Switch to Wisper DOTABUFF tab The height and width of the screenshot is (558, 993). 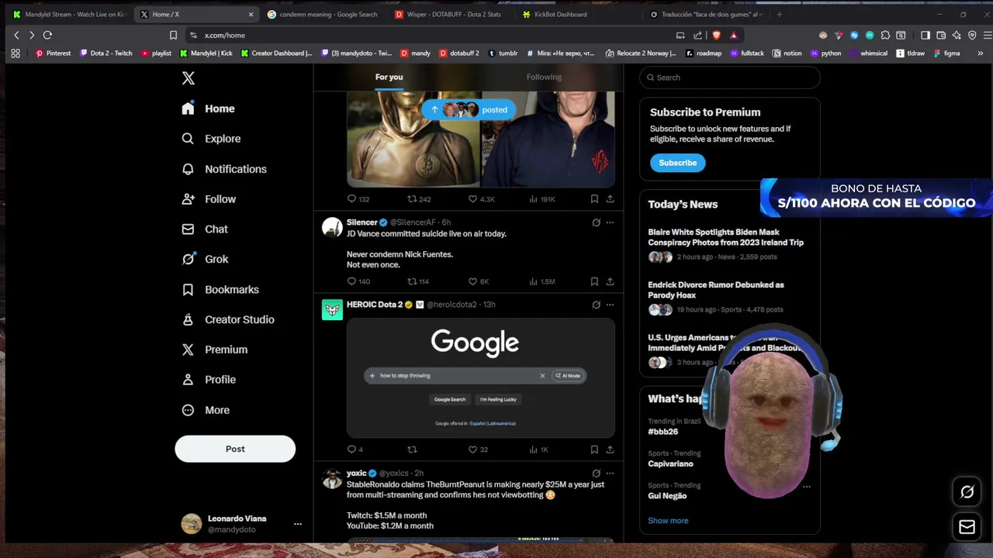pos(450,14)
